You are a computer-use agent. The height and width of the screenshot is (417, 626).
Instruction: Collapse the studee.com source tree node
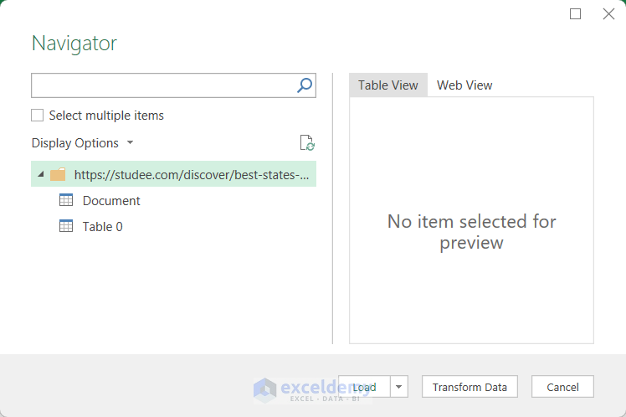pos(41,175)
